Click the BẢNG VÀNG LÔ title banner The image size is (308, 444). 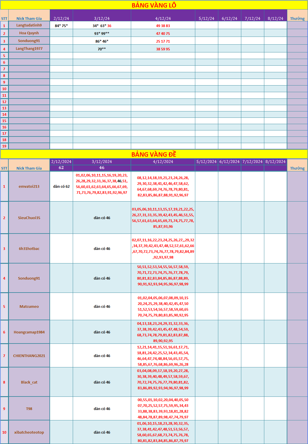coord(154,5)
